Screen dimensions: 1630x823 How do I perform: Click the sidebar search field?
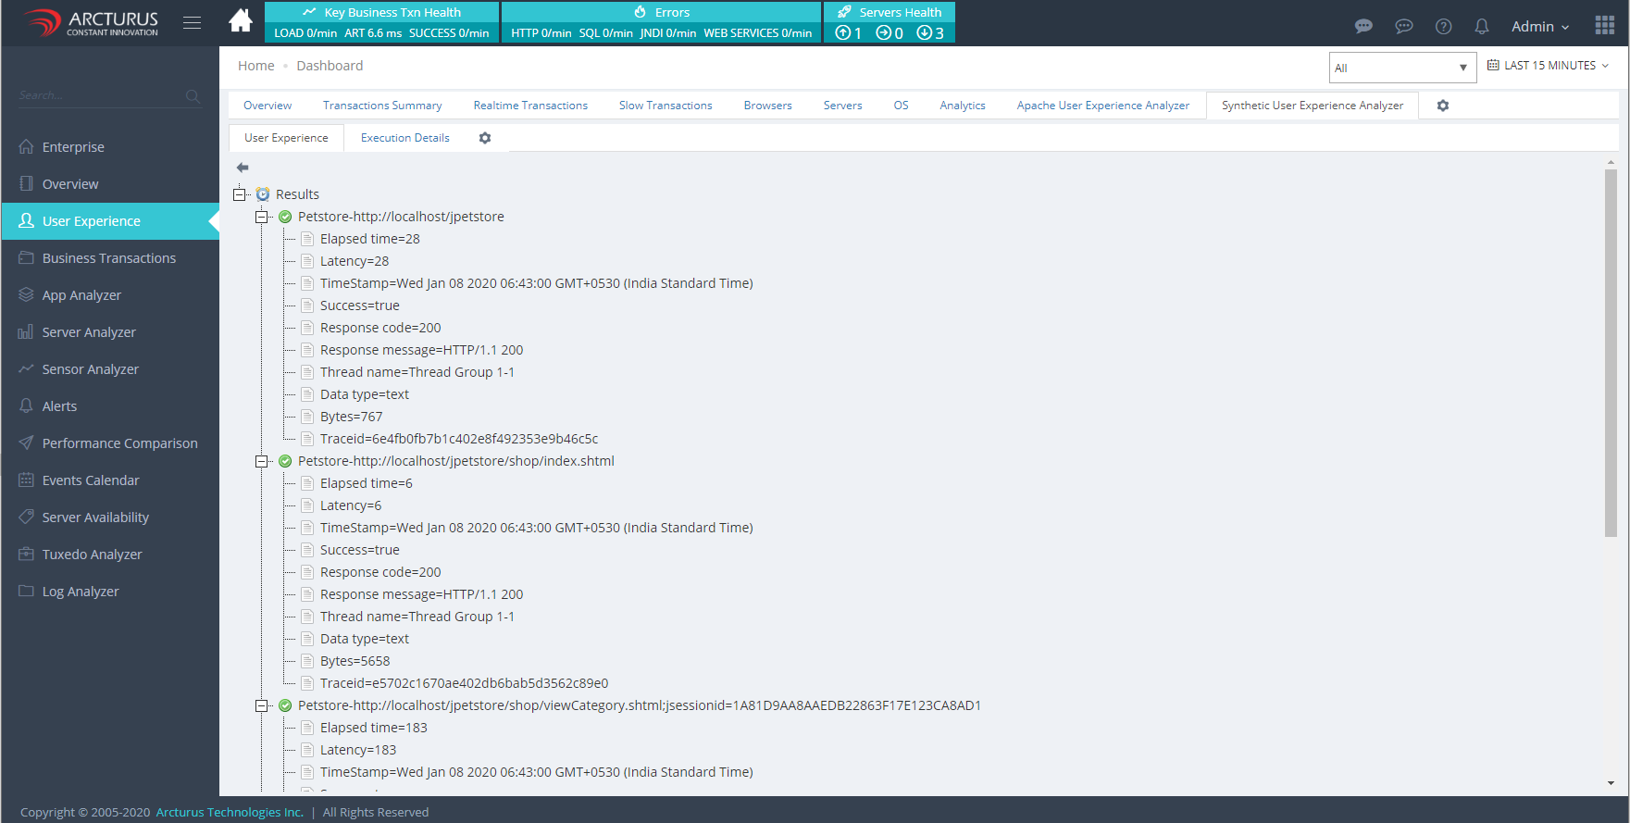coord(100,95)
